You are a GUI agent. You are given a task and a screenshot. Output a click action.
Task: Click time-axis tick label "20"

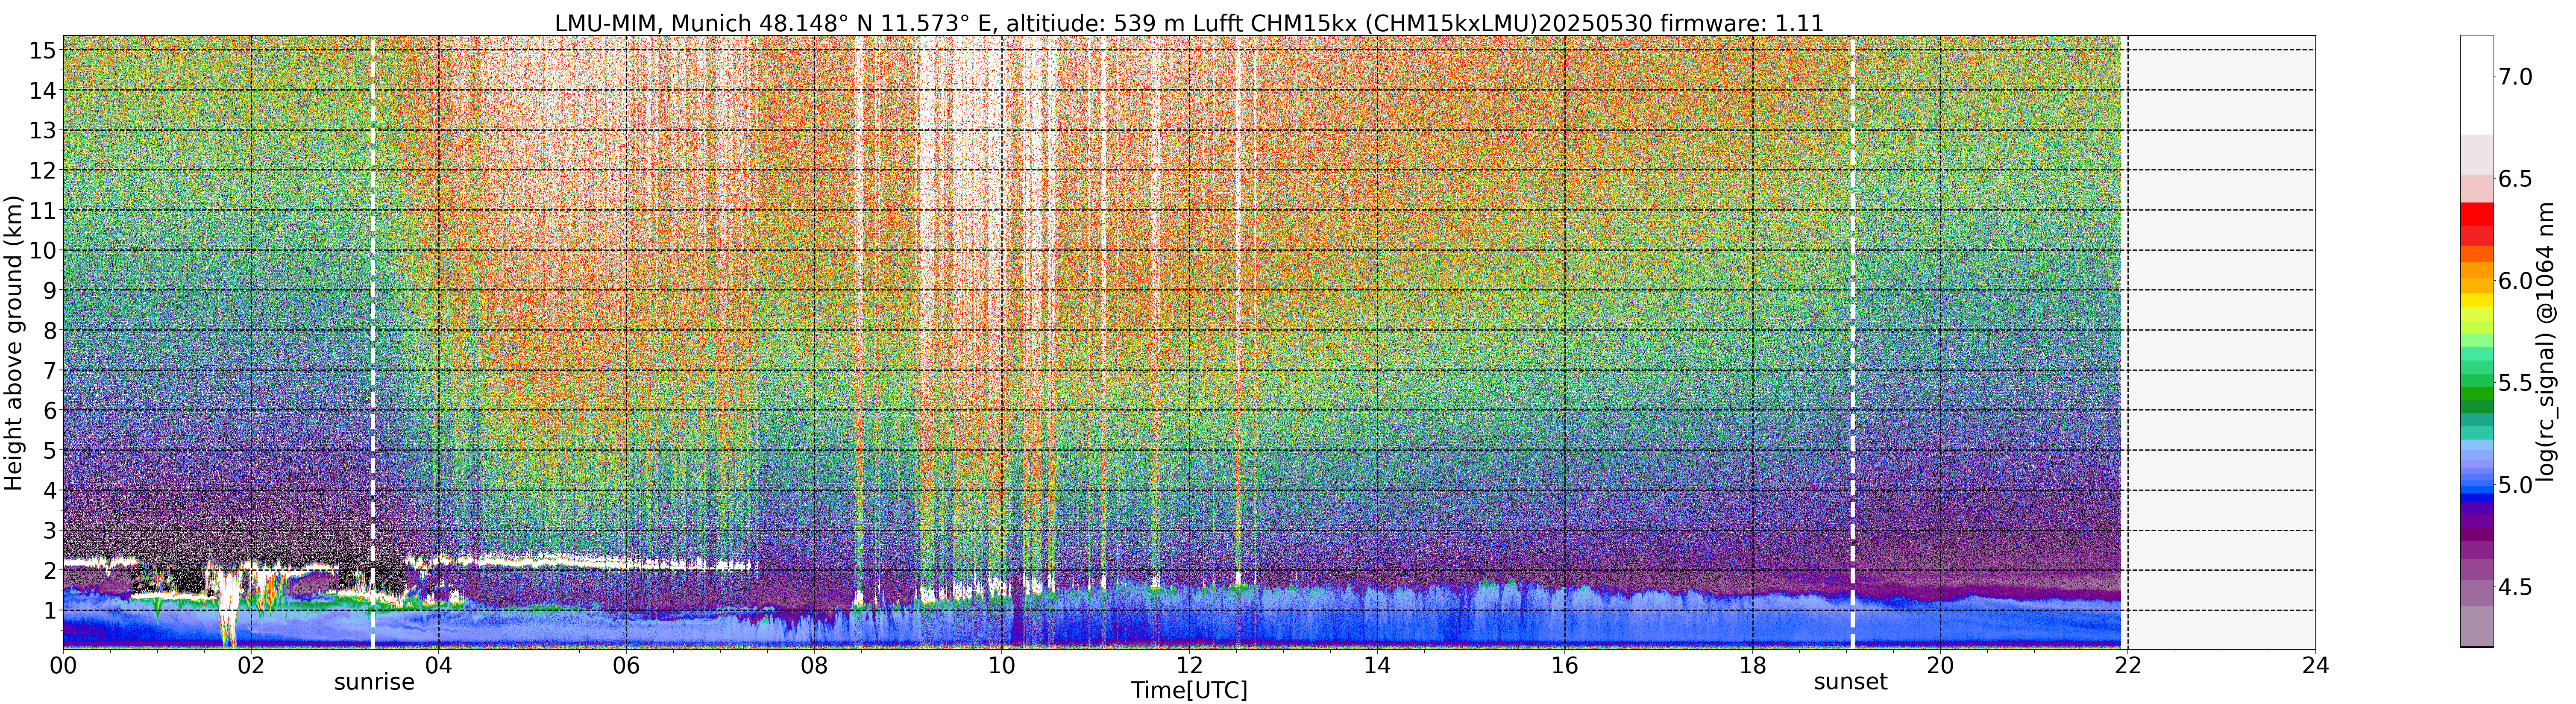[1940, 666]
